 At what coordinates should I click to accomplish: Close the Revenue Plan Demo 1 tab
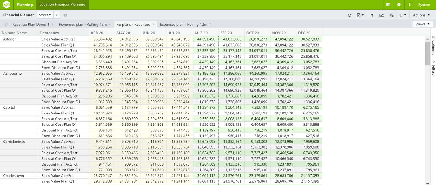[x=52, y=24]
